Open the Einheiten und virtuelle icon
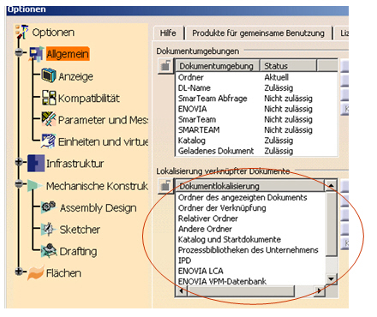Image resolution: width=377 pixels, height=317 pixels. (x=49, y=141)
